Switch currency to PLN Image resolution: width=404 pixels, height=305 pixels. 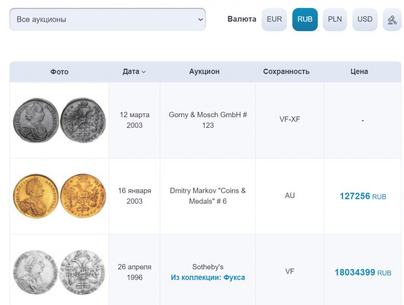[335, 19]
